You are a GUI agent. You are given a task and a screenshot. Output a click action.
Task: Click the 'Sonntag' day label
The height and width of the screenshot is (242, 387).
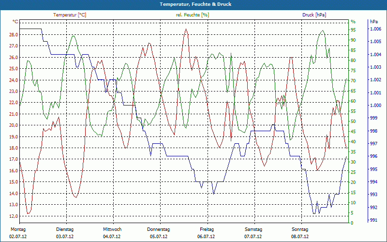coord(300,229)
